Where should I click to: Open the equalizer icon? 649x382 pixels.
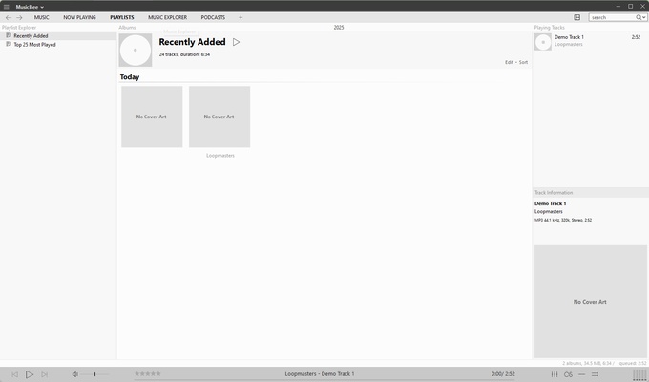point(555,374)
